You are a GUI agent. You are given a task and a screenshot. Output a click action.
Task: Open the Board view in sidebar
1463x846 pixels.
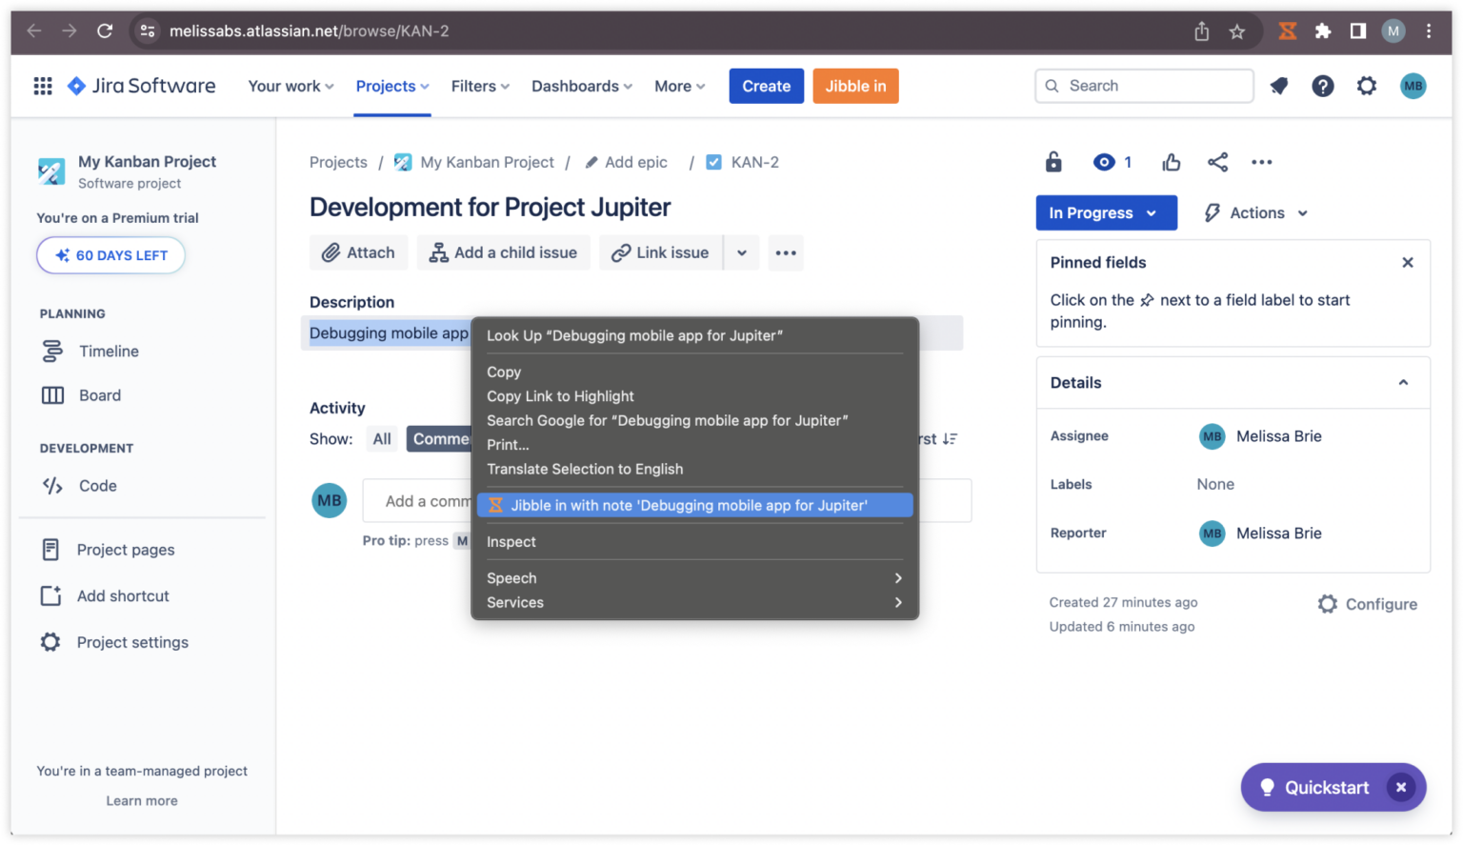[98, 395]
